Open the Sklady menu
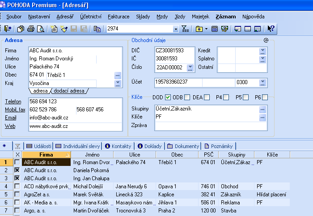 coord(143,17)
